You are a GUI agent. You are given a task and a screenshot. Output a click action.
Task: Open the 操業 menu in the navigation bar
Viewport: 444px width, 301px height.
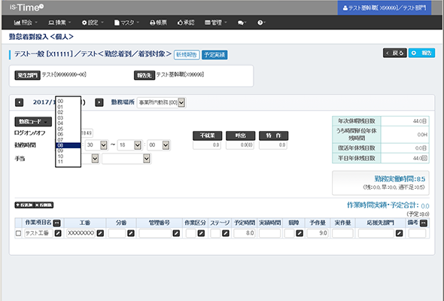pos(59,23)
